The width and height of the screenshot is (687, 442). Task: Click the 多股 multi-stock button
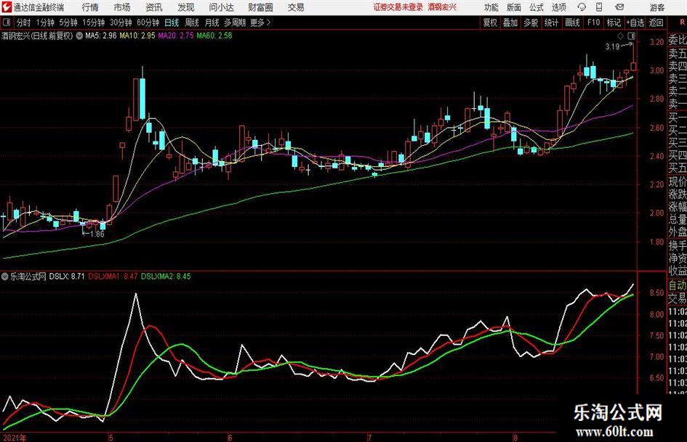pyautogui.click(x=531, y=22)
